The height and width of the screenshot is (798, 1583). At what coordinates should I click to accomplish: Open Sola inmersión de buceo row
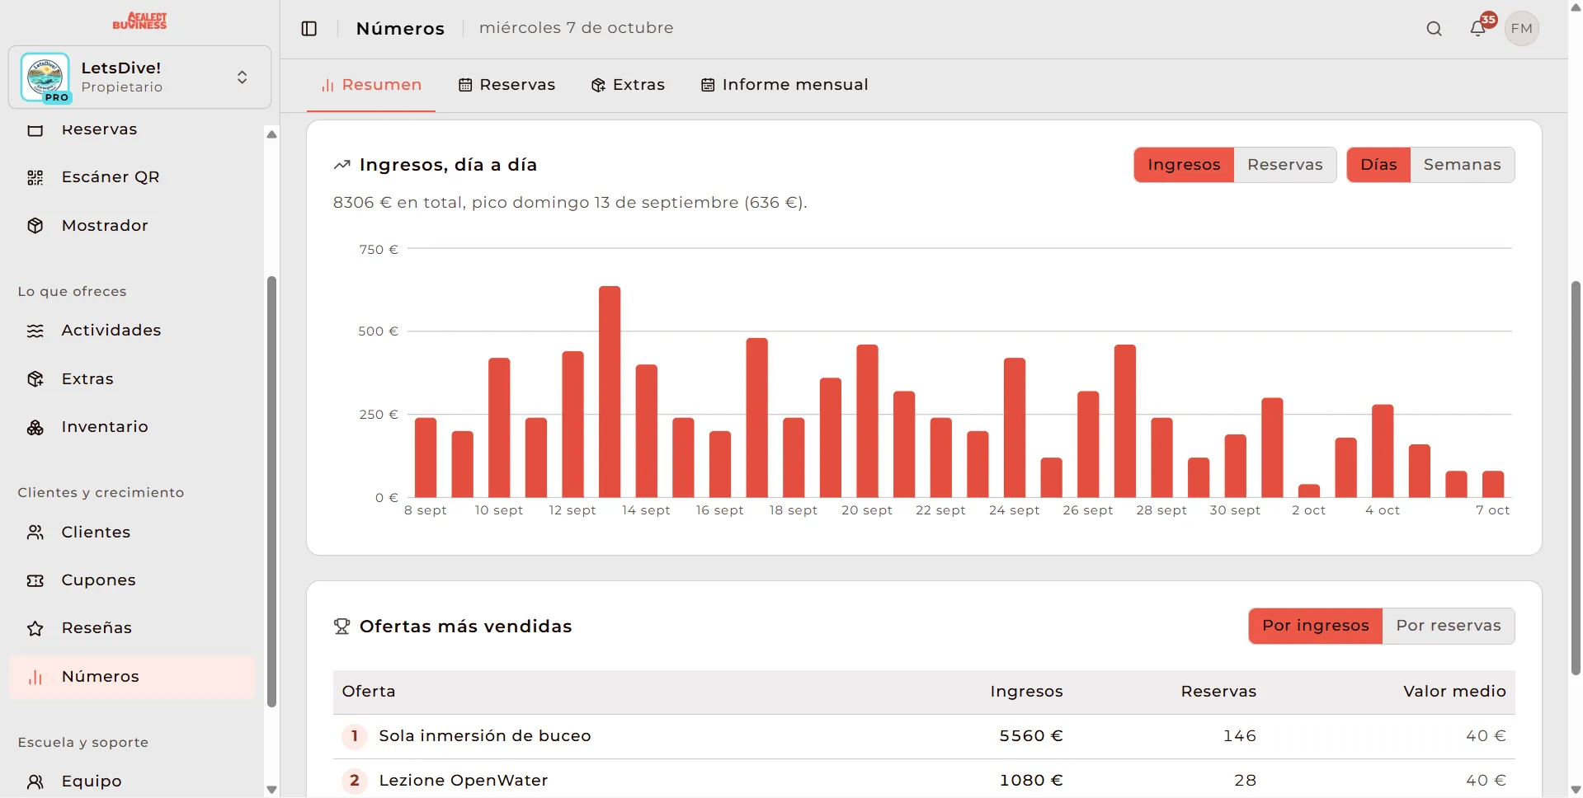click(x=924, y=736)
